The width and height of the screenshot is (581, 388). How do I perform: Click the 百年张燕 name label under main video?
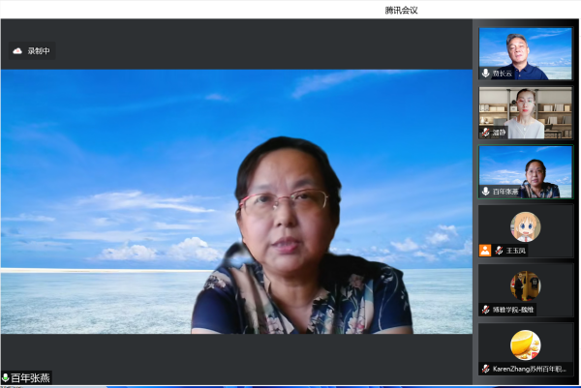(31, 377)
